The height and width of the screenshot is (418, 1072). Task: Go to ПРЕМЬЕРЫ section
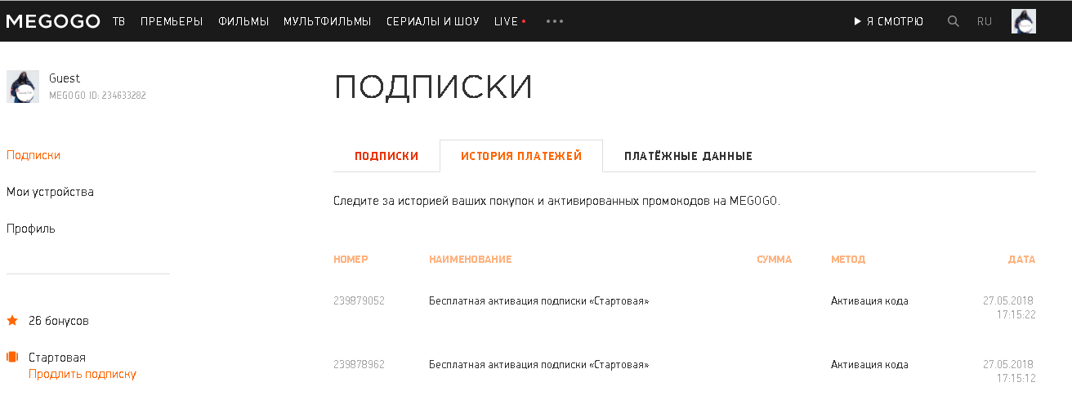tap(172, 21)
